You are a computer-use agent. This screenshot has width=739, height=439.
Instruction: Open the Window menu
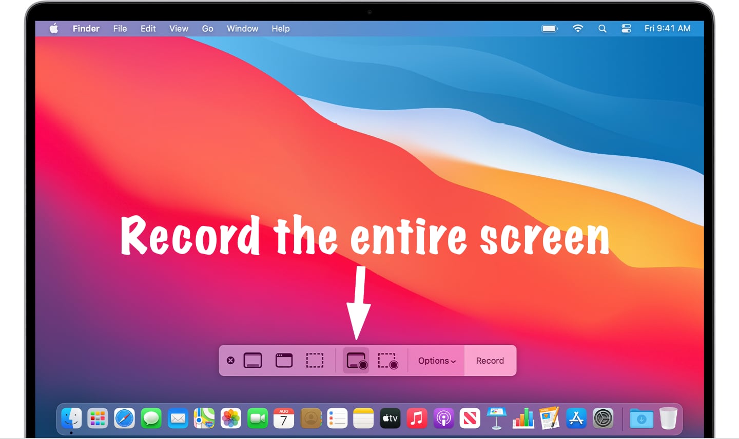tap(242, 28)
